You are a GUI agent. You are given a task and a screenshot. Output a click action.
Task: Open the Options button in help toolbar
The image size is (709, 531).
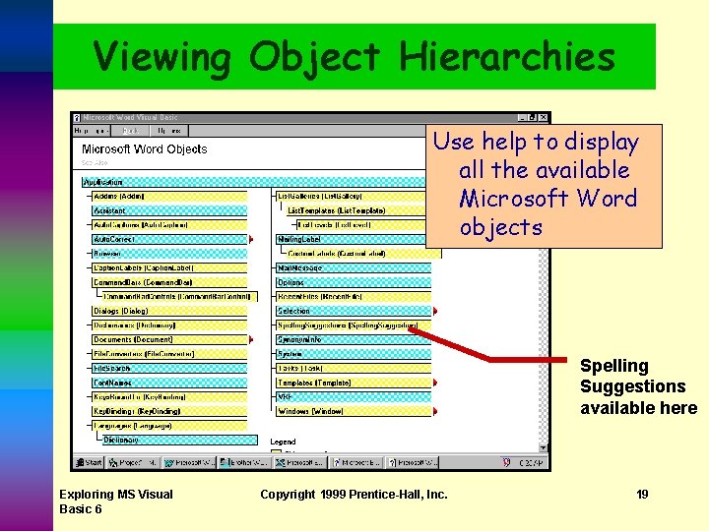point(169,131)
